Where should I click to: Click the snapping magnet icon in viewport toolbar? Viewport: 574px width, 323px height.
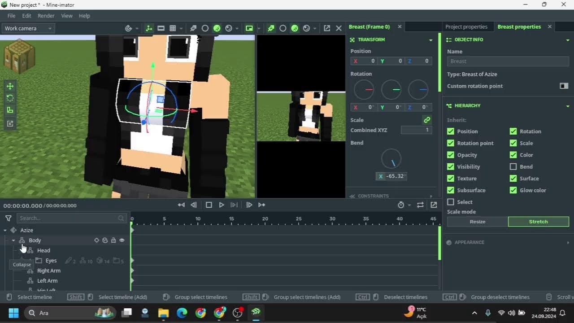129,28
